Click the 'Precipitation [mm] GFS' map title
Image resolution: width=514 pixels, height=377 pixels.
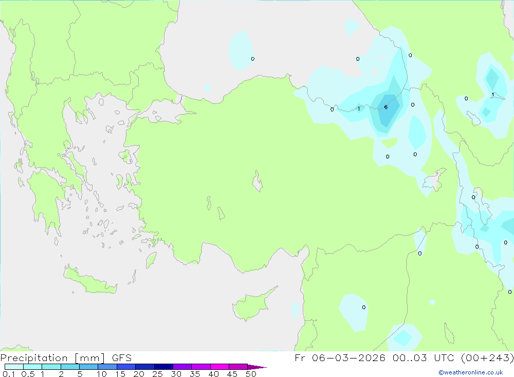(66, 357)
